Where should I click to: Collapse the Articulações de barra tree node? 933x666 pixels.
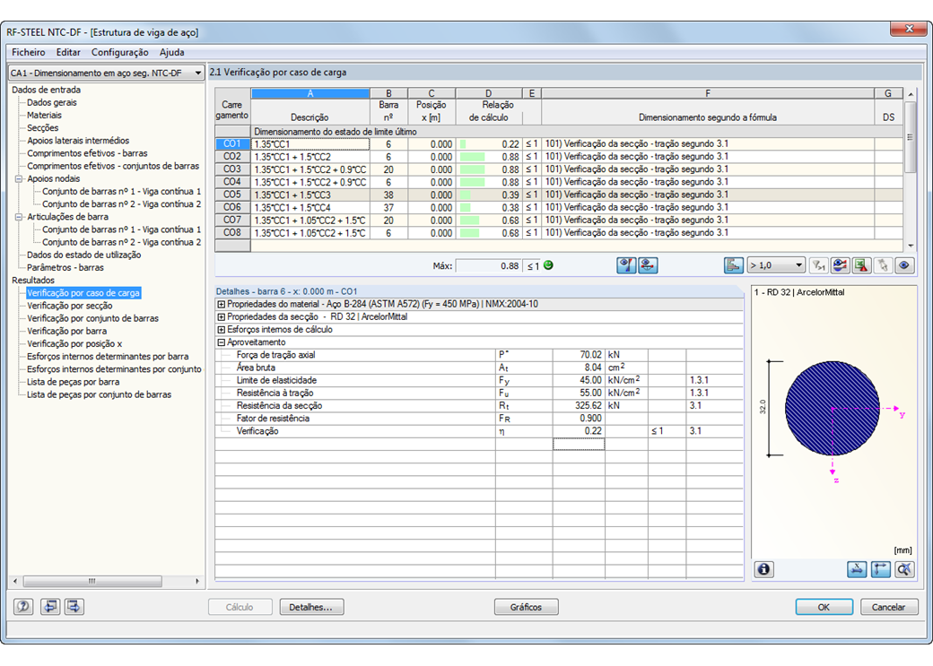coord(19,217)
